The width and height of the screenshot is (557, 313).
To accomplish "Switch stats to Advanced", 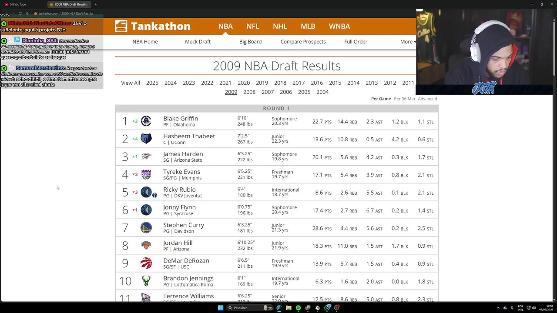I will (x=427, y=99).
